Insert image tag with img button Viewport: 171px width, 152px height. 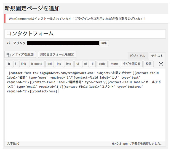69,64
